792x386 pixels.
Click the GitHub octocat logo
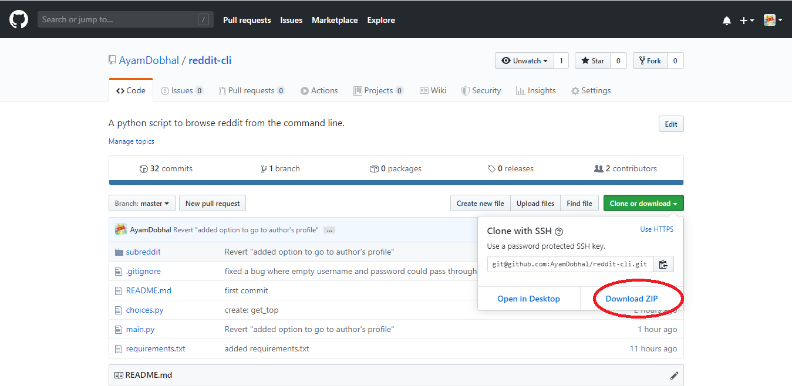point(19,19)
